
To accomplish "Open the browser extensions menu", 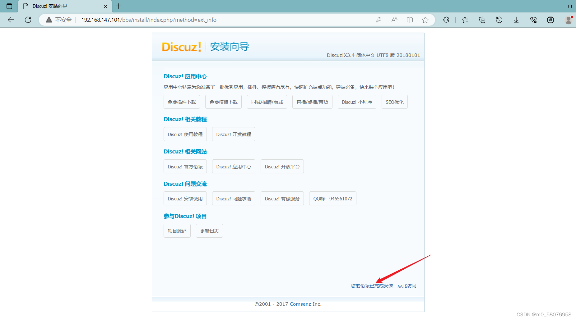I will pyautogui.click(x=446, y=20).
